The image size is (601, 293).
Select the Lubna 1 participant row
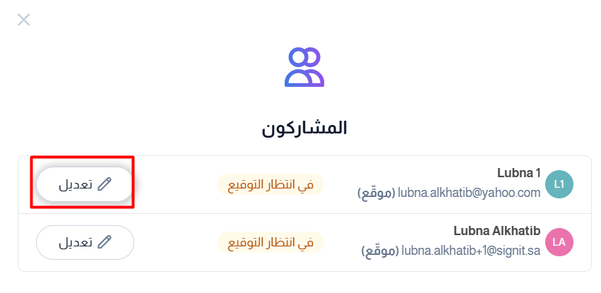pyautogui.click(x=304, y=184)
